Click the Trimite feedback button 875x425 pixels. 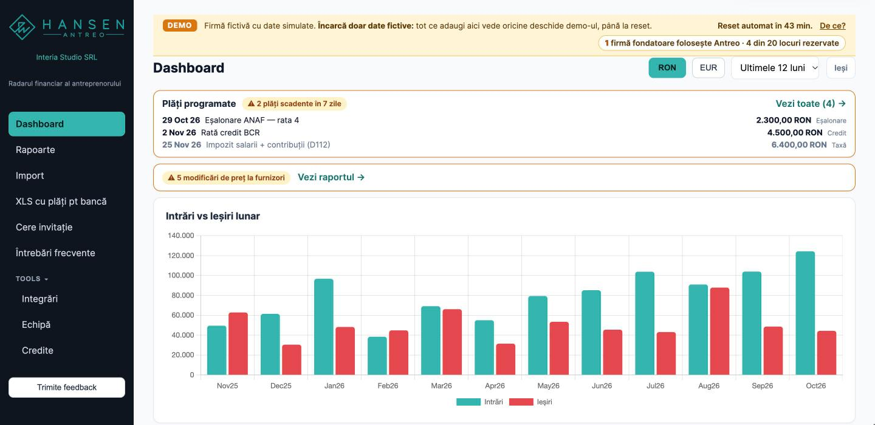67,387
